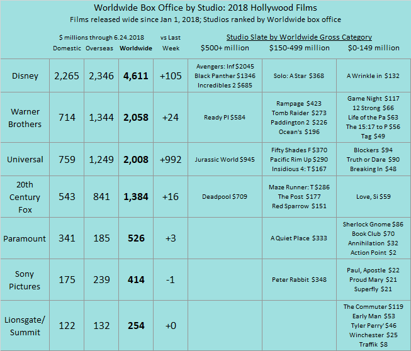Select Deadpool $709 entry
Image resolution: width=411 pixels, height=351 pixels.
[225, 196]
